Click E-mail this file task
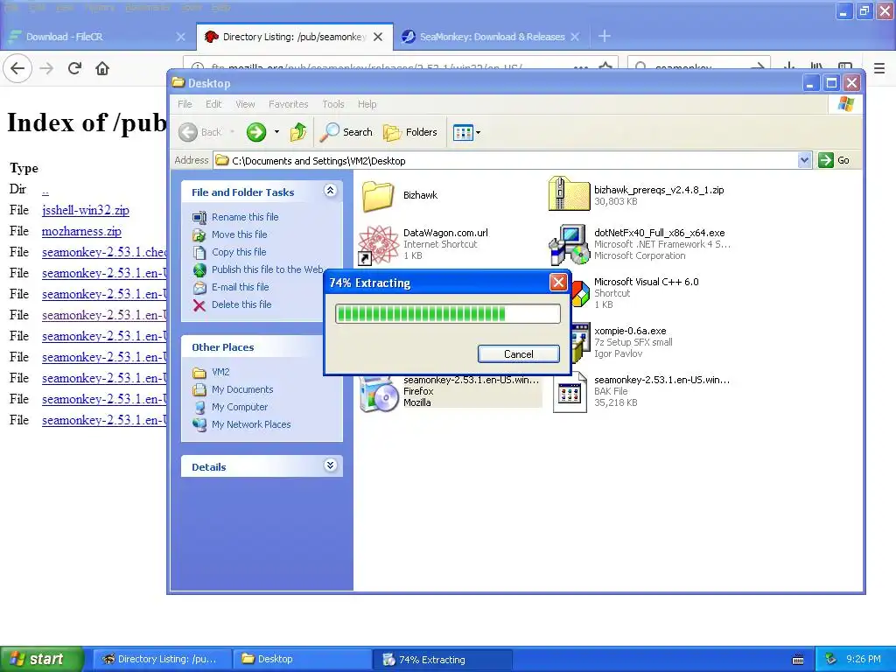 240,287
